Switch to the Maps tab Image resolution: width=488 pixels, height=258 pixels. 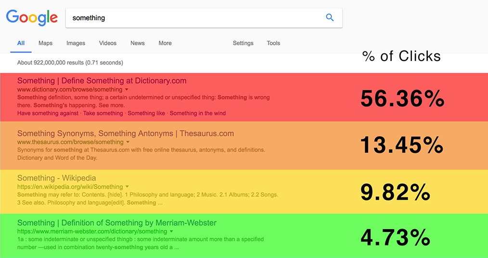click(45, 43)
